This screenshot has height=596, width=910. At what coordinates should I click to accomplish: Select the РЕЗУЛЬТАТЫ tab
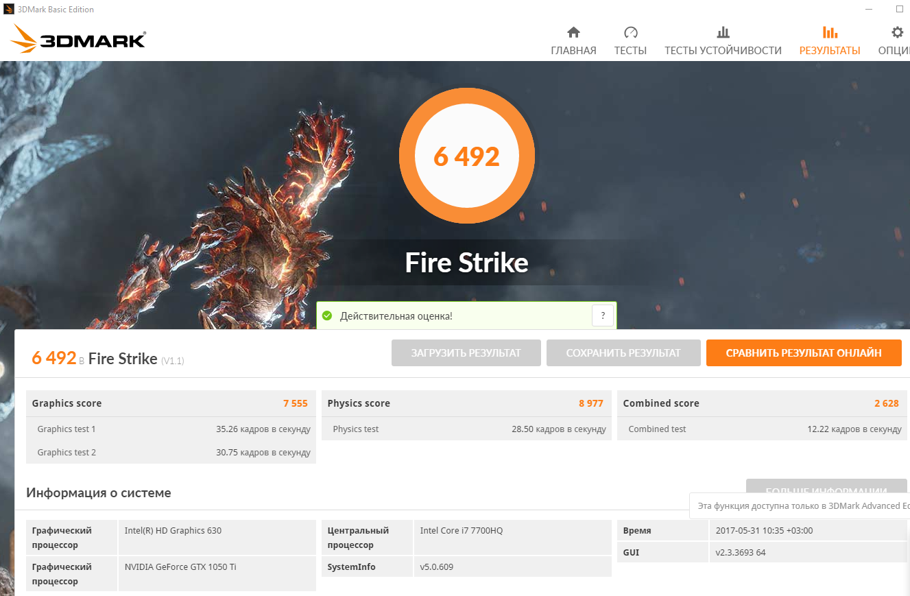tap(830, 41)
